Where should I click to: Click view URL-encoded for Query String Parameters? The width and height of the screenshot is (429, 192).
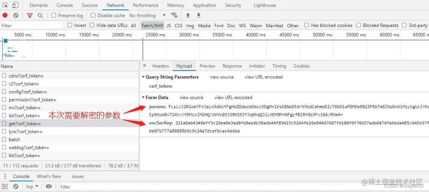click(264, 77)
